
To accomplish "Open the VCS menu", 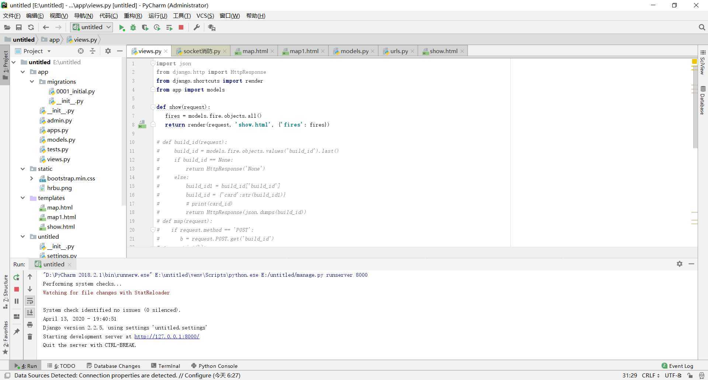I will tap(205, 16).
